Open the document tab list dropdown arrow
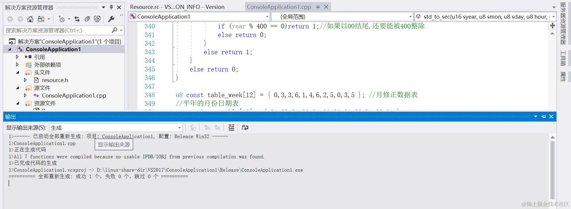Image resolution: width=571 pixels, height=209 pixels. click(x=554, y=7)
